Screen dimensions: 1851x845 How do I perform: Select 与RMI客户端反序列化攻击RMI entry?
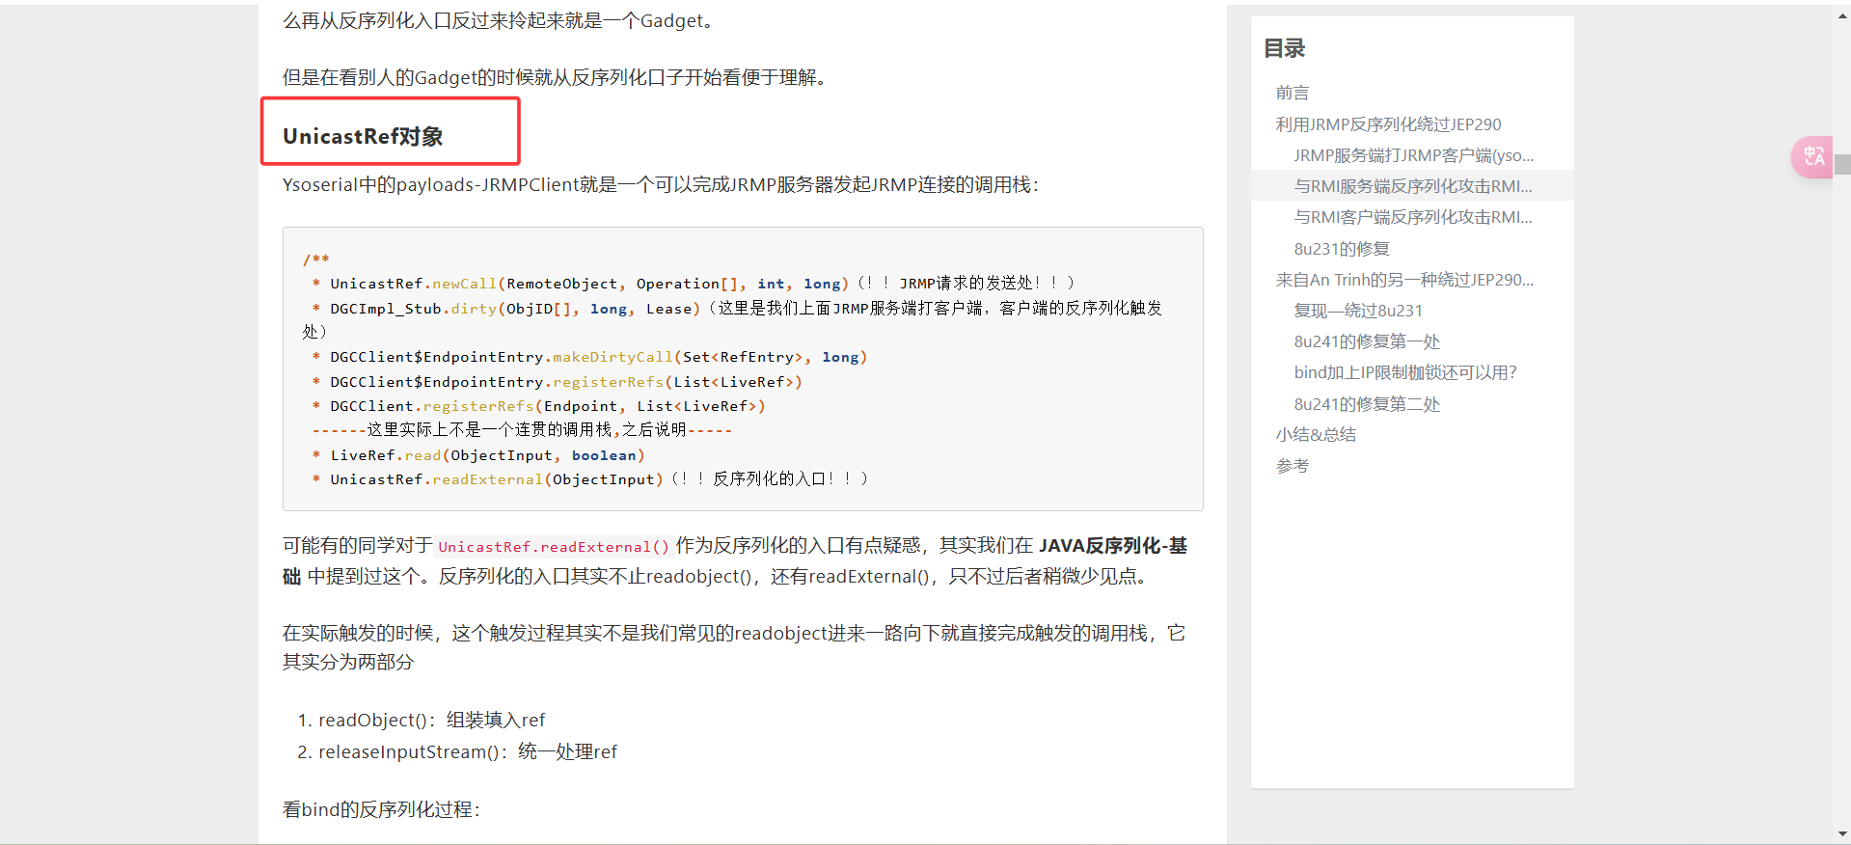[1413, 217]
